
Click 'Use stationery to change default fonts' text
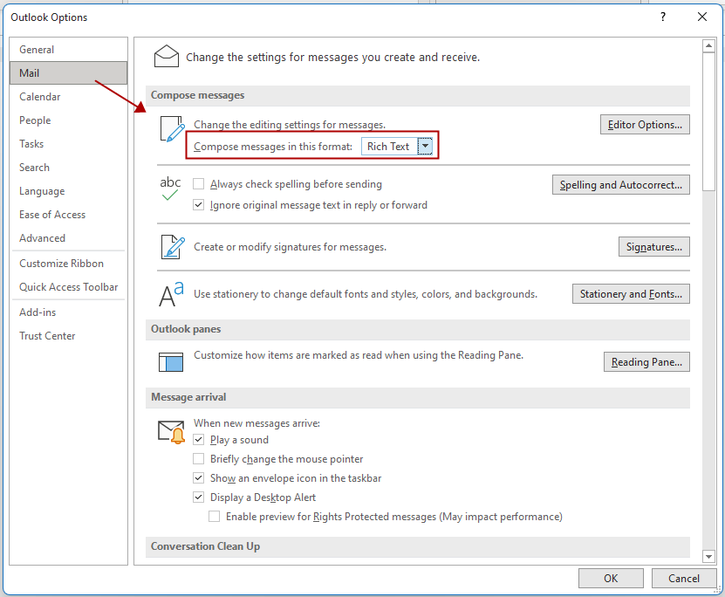366,294
